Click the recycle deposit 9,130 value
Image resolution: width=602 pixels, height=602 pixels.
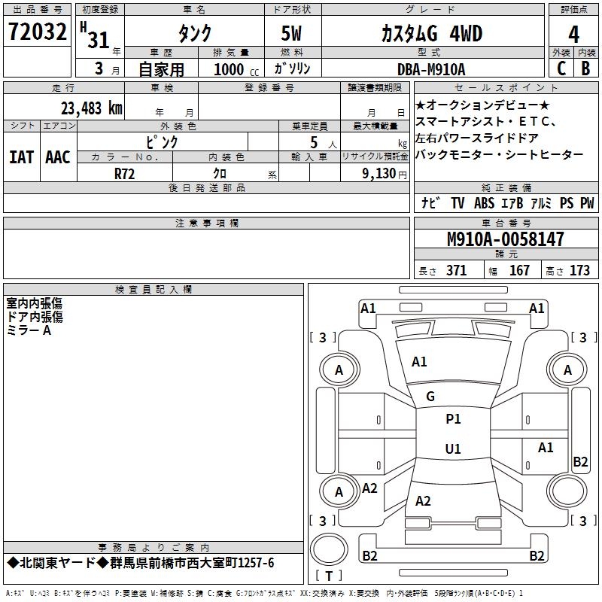pos(373,173)
